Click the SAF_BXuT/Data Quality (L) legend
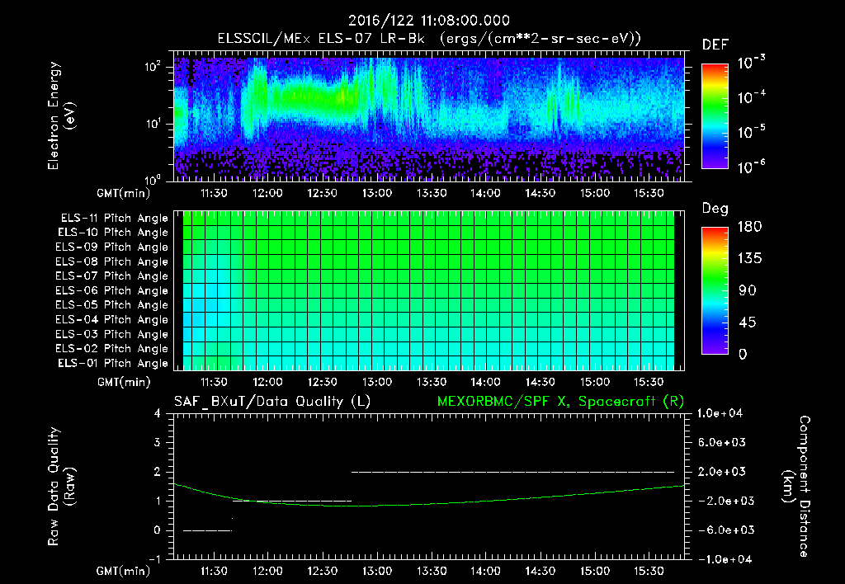845x584 pixels. 272,402
